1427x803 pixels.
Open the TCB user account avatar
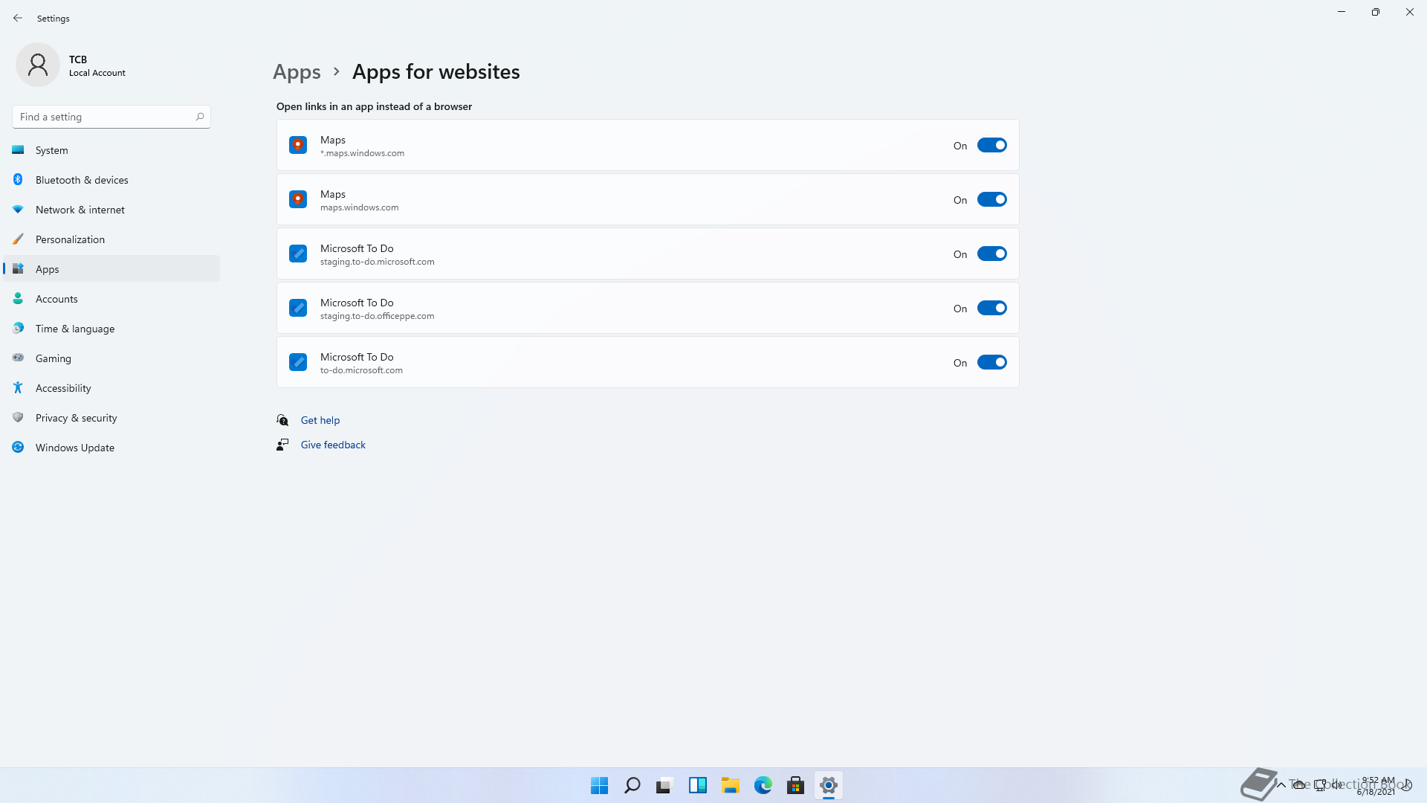coord(38,65)
